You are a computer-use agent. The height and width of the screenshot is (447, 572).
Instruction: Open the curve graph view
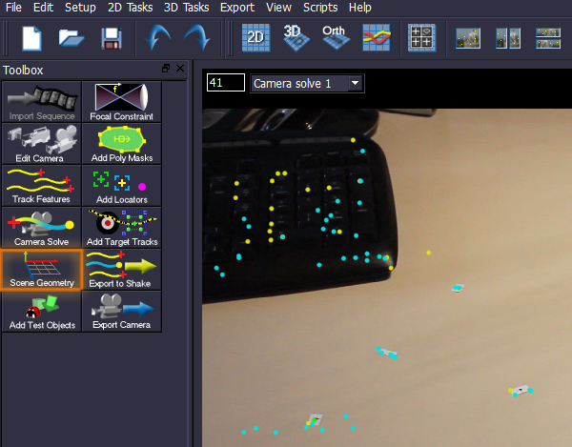[377, 37]
